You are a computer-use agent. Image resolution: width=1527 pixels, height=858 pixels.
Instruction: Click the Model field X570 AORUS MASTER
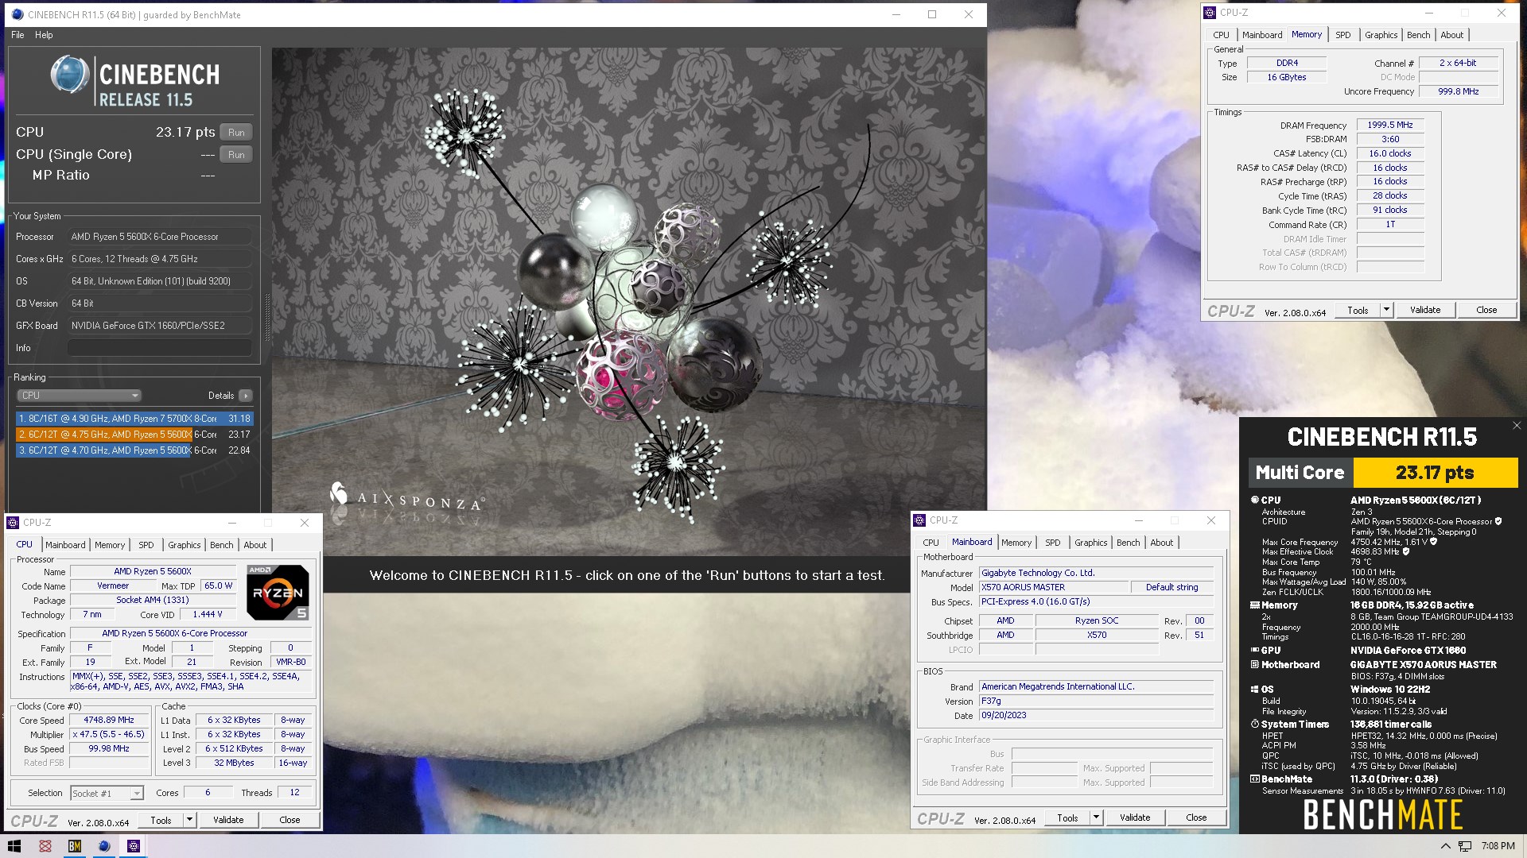[1054, 587]
